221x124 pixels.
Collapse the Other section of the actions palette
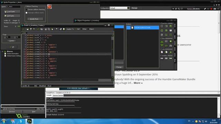(x=160, y=38)
